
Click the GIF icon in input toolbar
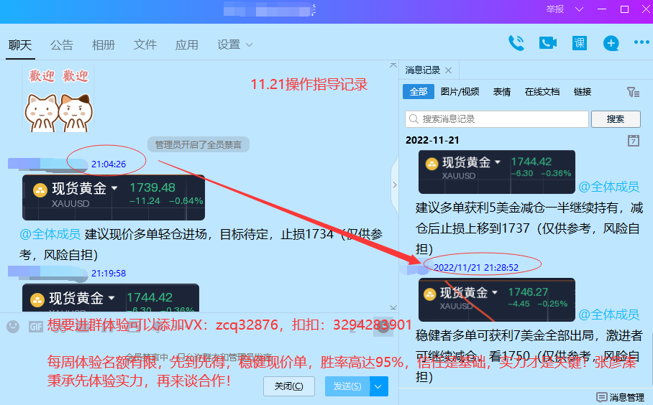(x=35, y=327)
